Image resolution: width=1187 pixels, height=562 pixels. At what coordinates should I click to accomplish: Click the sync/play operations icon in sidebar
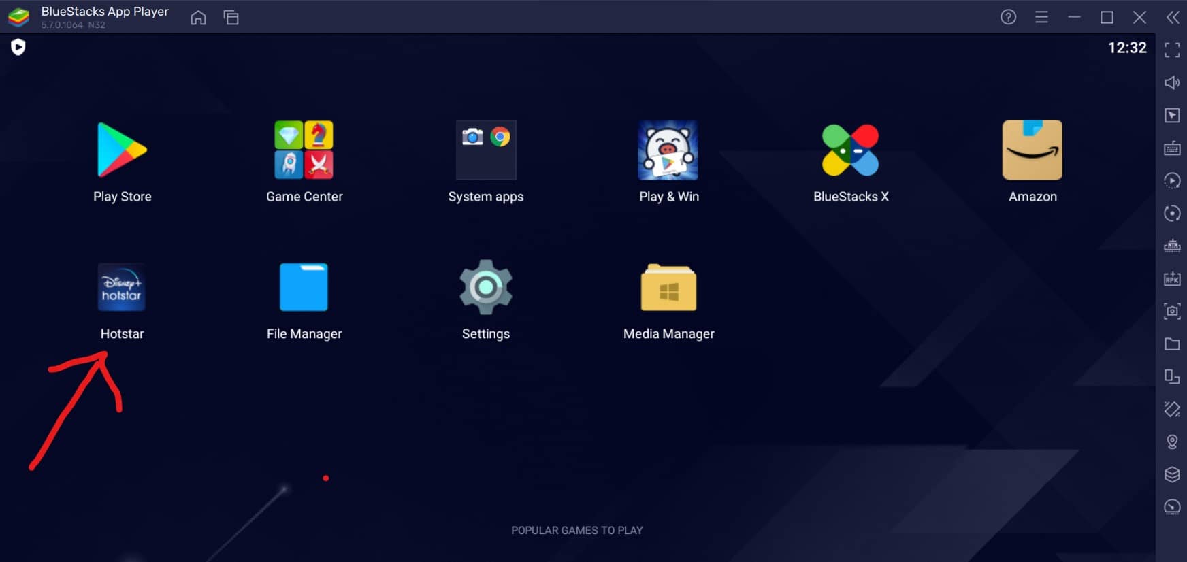[1172, 180]
